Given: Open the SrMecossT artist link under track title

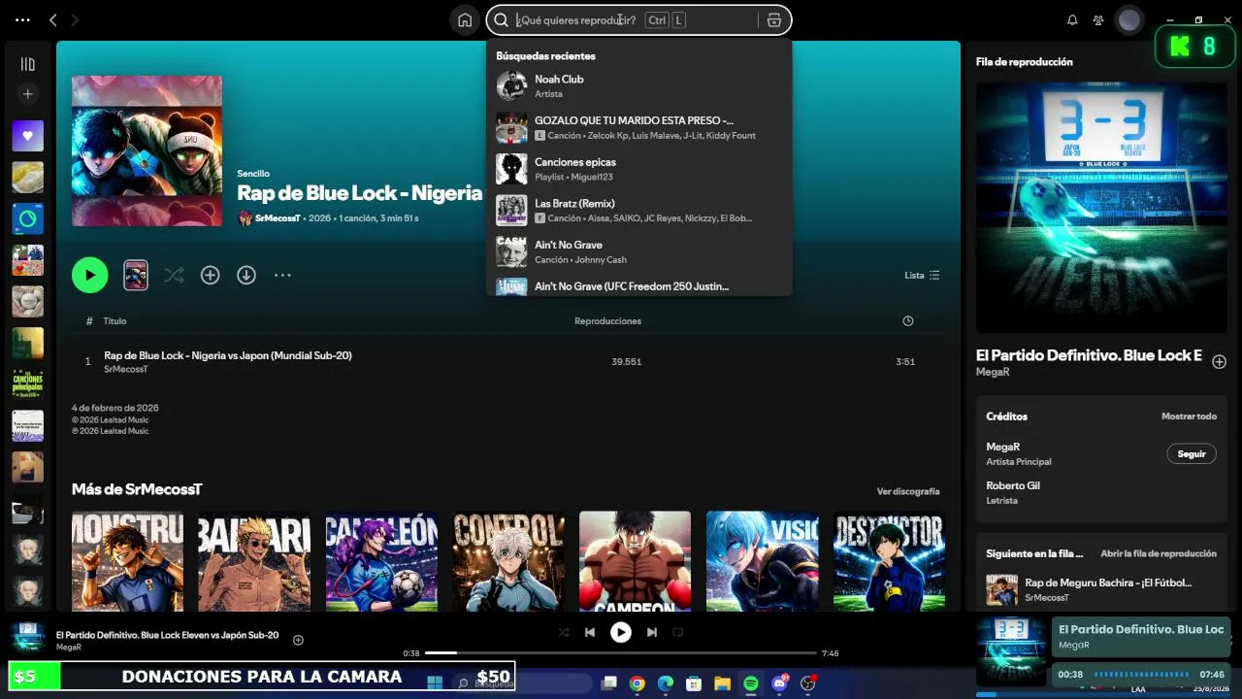Looking at the screenshot, I should (125, 370).
